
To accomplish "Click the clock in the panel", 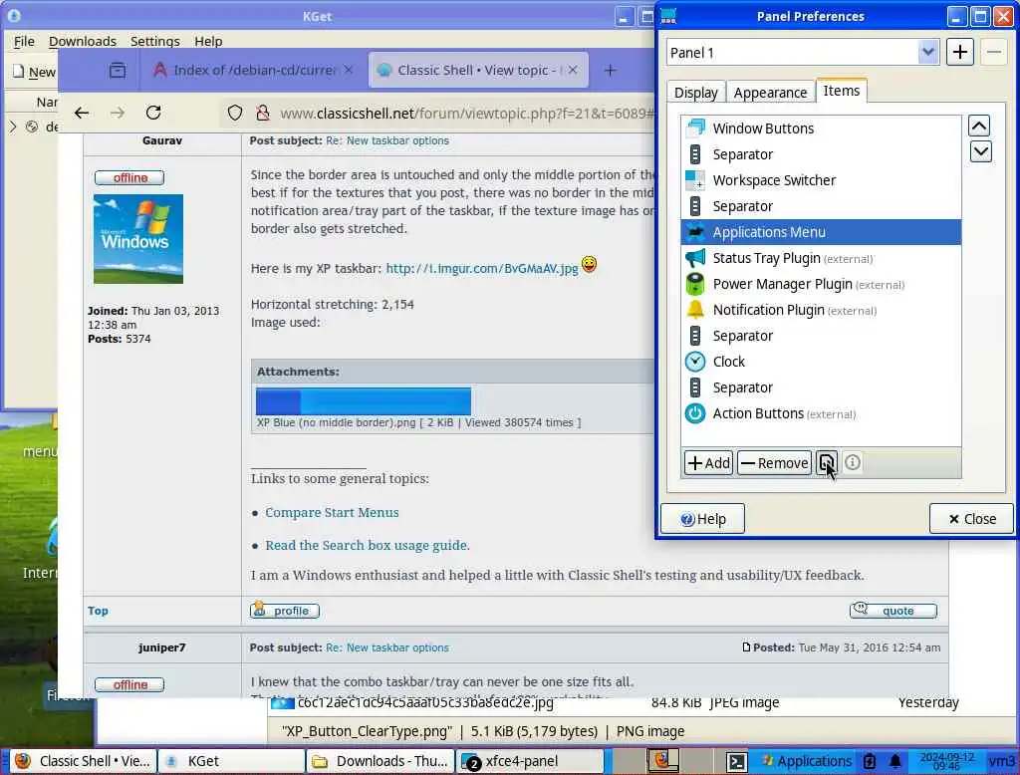I will coord(946,761).
